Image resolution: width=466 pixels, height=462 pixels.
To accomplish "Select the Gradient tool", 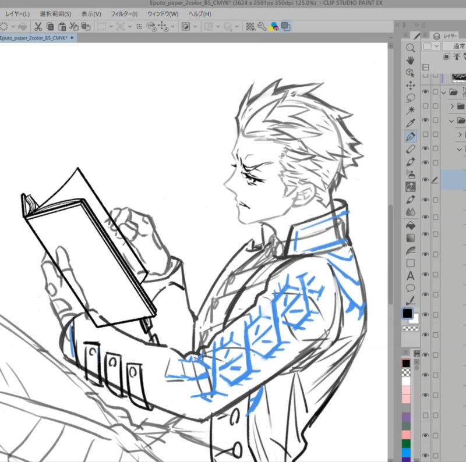I will pos(411,238).
